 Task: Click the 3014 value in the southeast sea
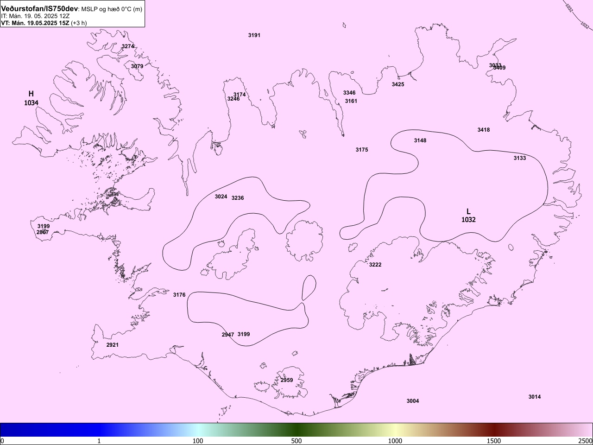point(535,397)
